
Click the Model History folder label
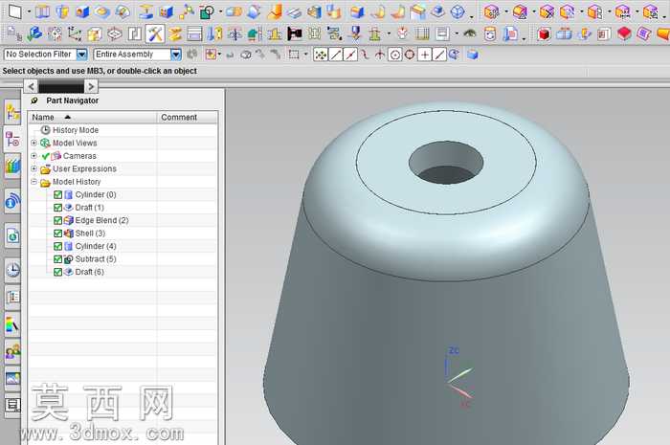[77, 182]
